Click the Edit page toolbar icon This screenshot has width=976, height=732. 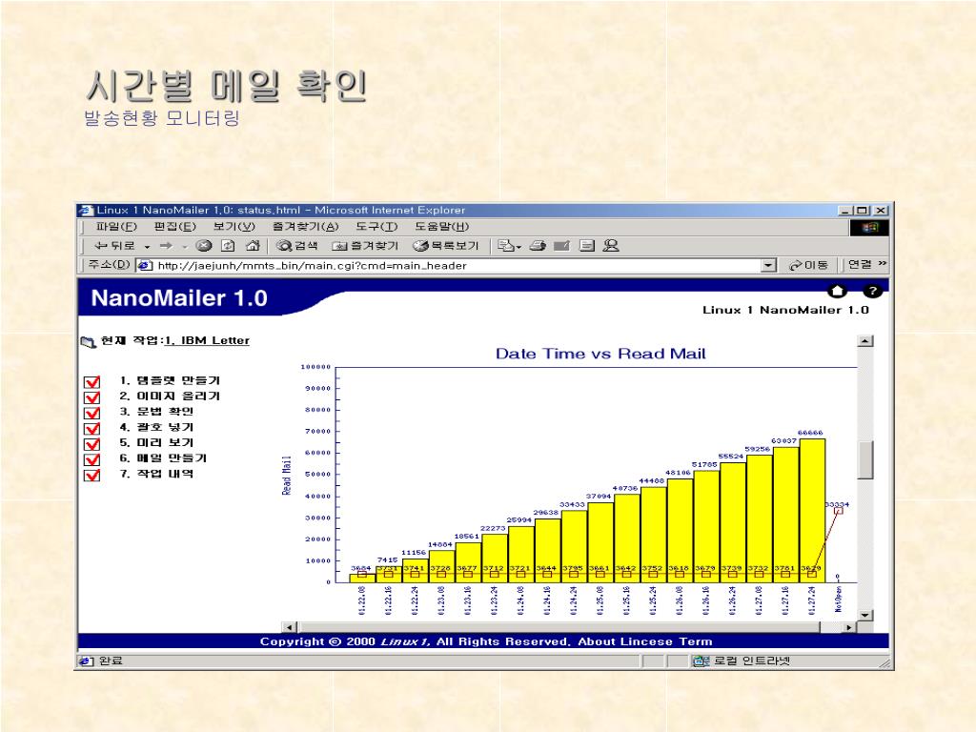(x=561, y=246)
